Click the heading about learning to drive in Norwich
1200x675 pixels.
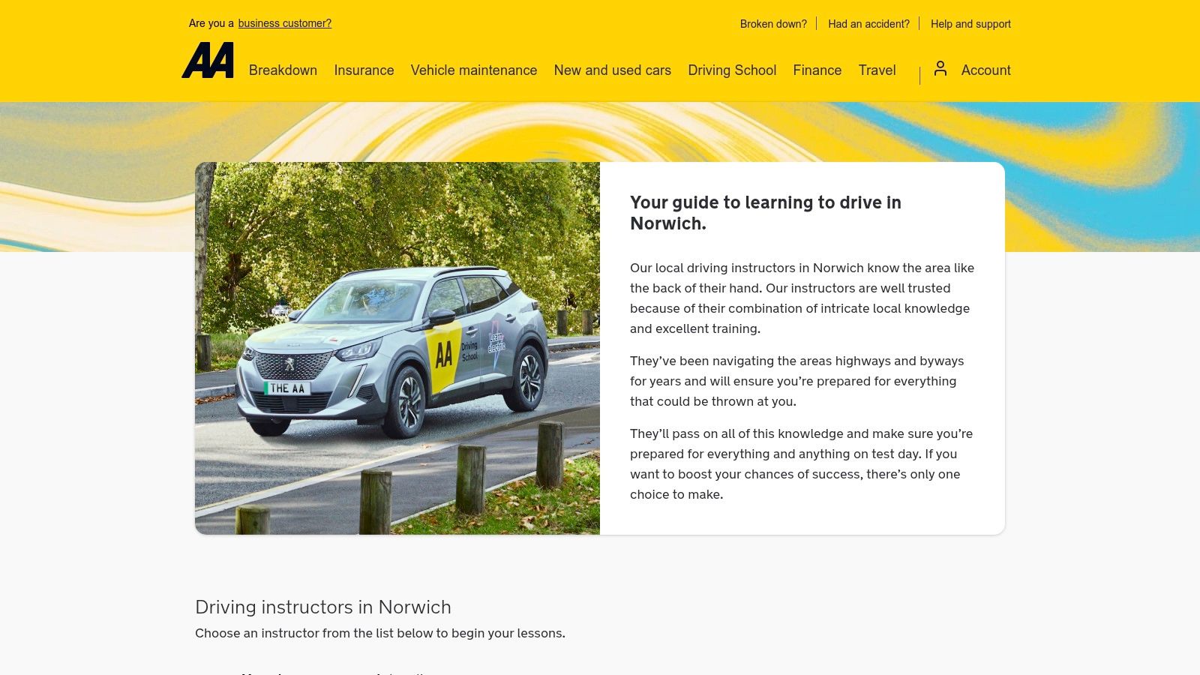click(766, 212)
